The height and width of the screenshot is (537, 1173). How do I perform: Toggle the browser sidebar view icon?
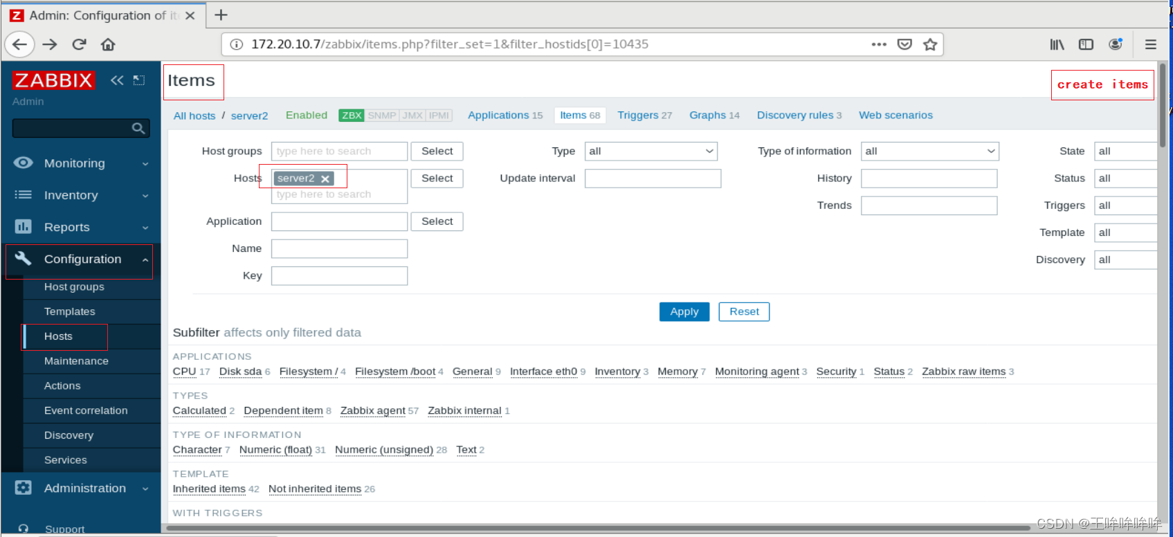click(x=1086, y=44)
